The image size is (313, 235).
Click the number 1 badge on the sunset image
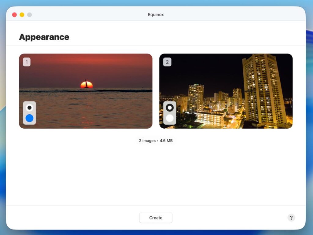click(27, 62)
